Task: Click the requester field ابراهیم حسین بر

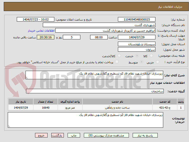Action: (105, 31)
